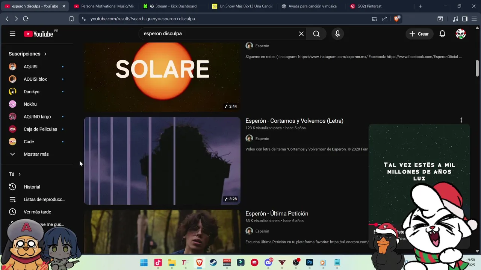This screenshot has width=481, height=270.
Task: Open Brave Playlist music note icon
Action: [455, 19]
